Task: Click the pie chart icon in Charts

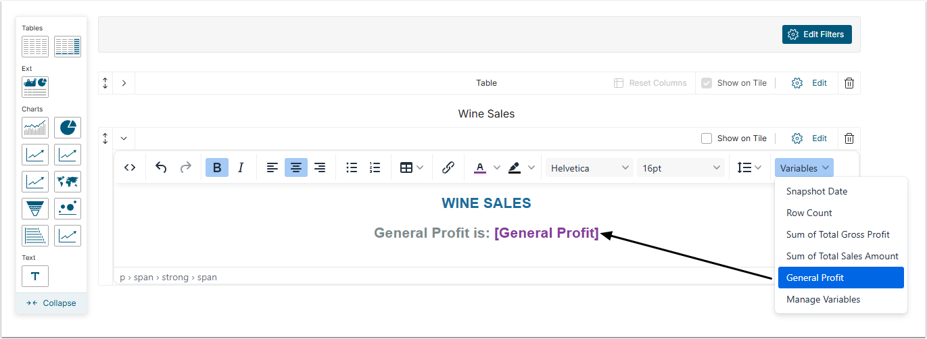Action: 68,128
